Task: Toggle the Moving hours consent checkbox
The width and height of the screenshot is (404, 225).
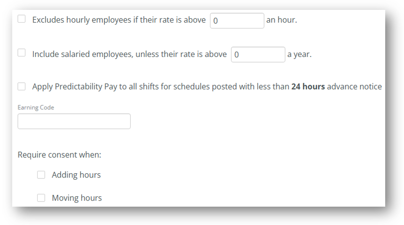Action: point(41,198)
